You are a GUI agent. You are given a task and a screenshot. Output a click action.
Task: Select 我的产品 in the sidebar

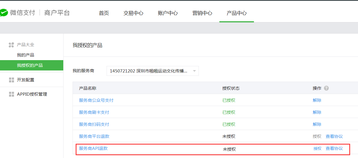26,55
